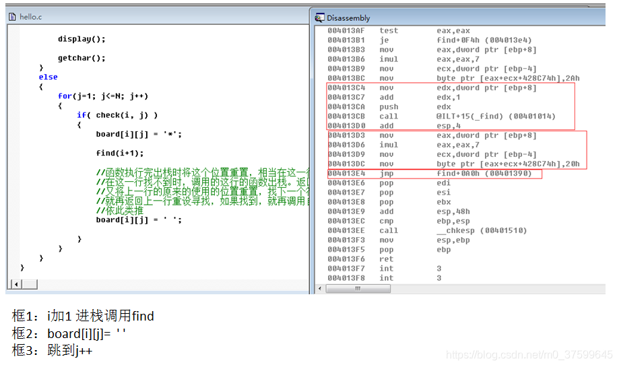
Task: Click the 004013B6 imul instruction line
Action: pyautogui.click(x=403, y=59)
